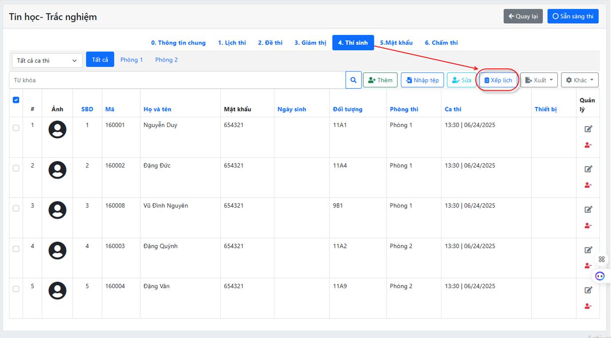Sort by Đối tượng column header
Image resolution: width=611 pixels, height=338 pixels.
point(348,109)
